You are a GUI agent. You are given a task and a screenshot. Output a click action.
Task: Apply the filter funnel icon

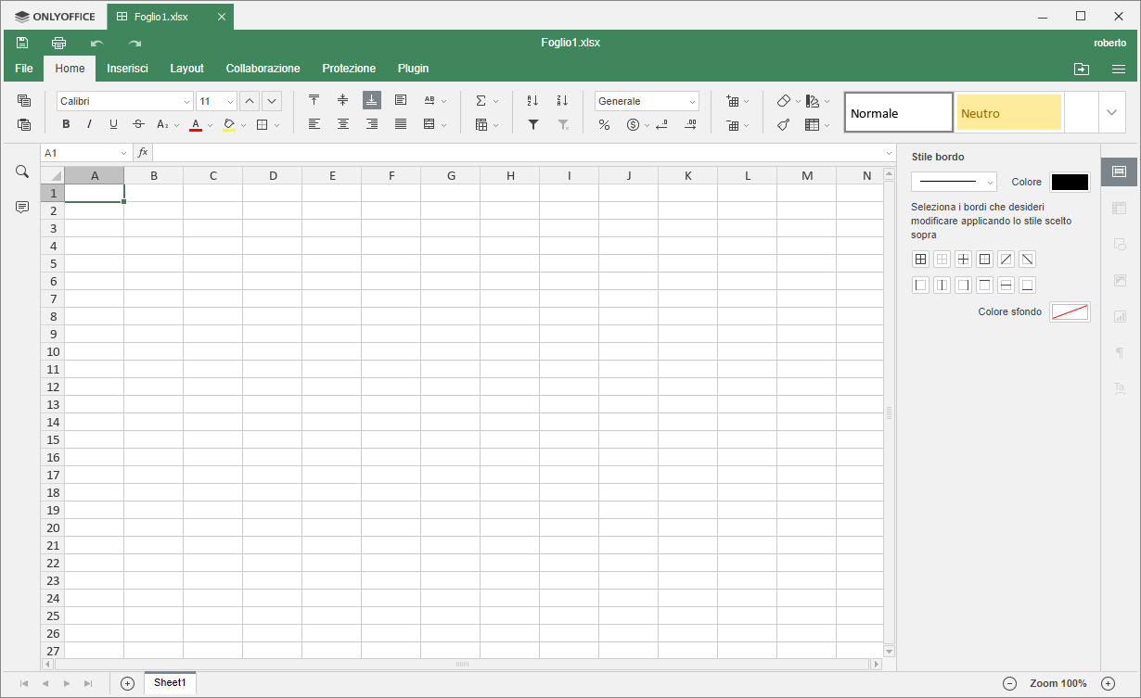[x=532, y=124]
